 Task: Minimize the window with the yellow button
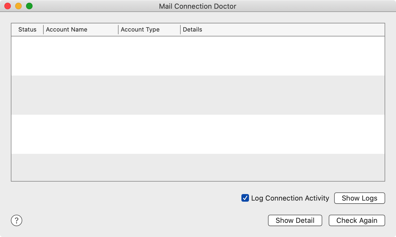[18, 6]
